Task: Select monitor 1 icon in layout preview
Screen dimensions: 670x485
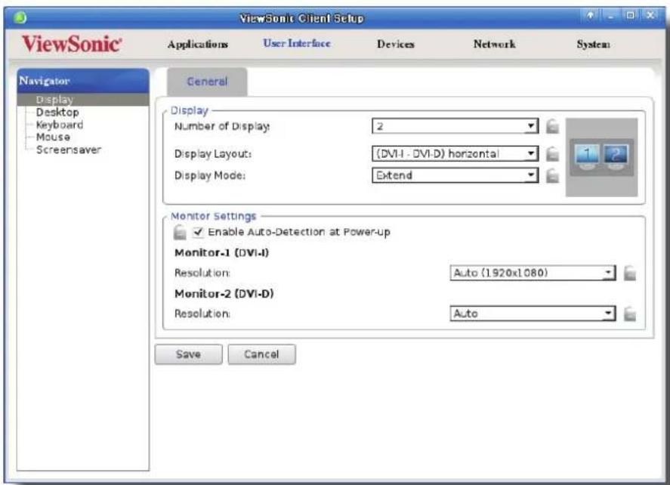Action: click(x=587, y=156)
